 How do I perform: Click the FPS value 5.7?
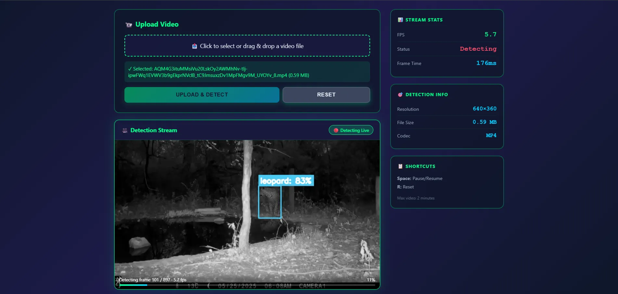[490, 34]
